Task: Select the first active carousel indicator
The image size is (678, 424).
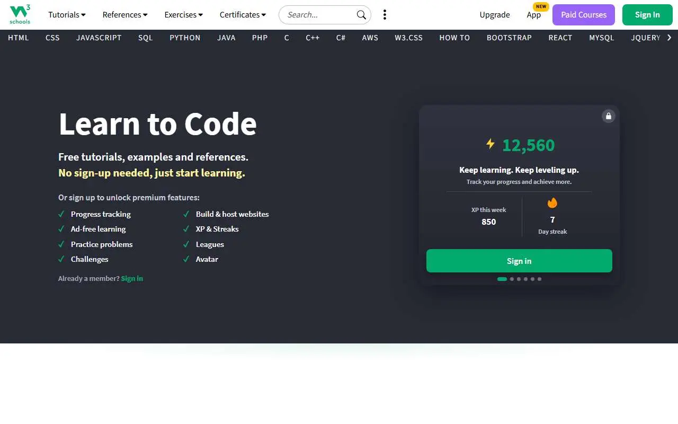Action: pyautogui.click(x=502, y=279)
